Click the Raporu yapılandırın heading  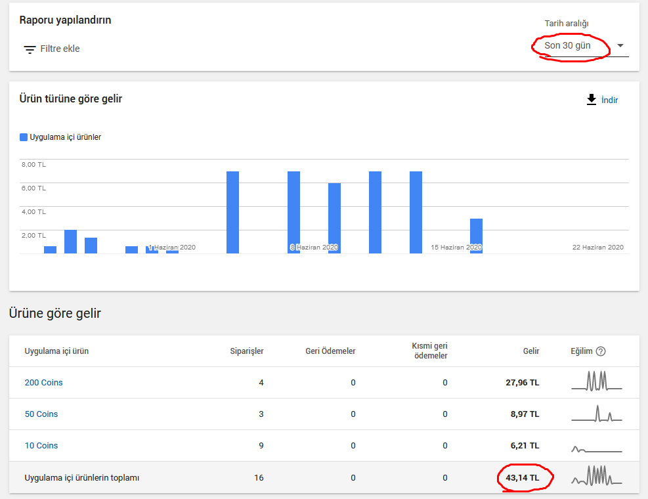coord(65,20)
